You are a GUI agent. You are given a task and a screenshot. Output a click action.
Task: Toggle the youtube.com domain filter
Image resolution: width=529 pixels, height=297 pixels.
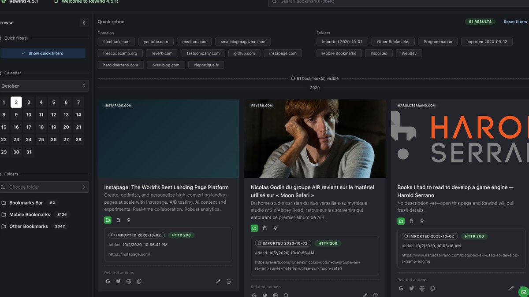point(156,42)
